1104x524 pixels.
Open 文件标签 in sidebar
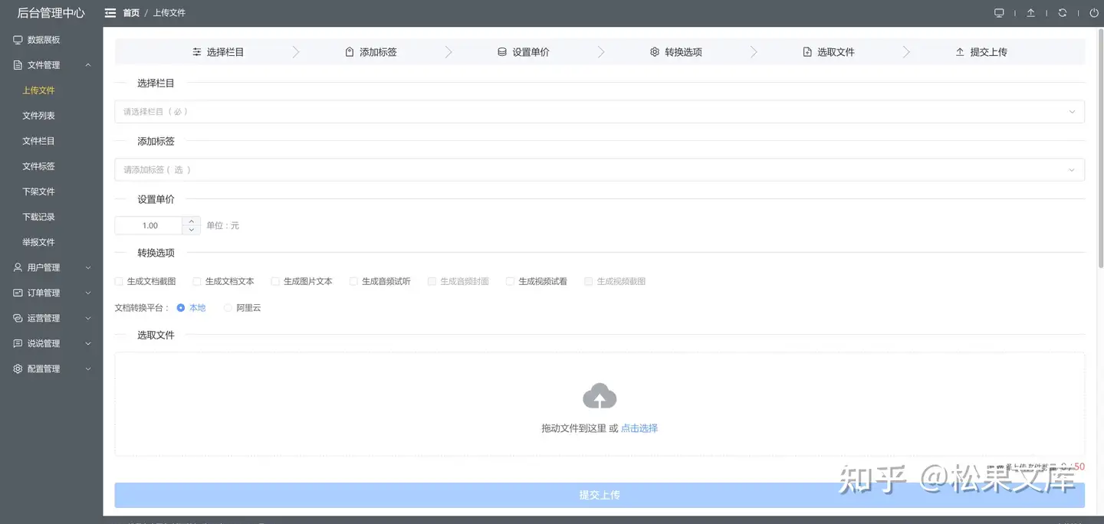pos(38,166)
